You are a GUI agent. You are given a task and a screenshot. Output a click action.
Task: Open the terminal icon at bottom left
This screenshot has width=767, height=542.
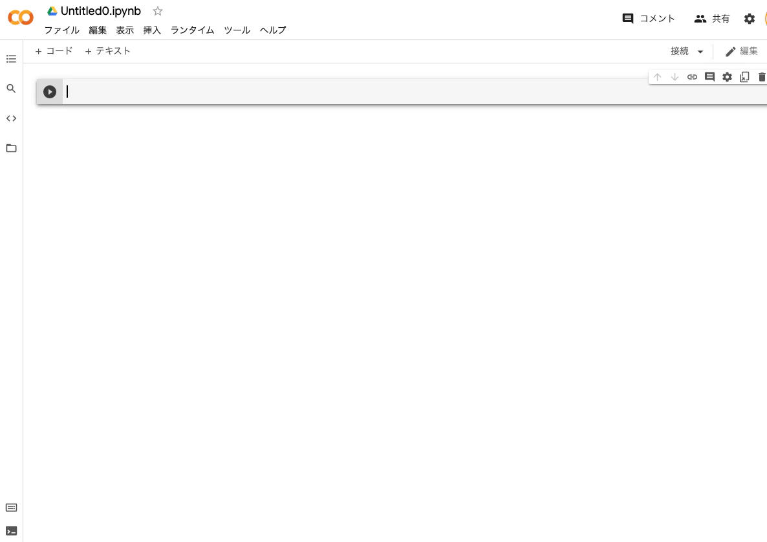coord(11,531)
